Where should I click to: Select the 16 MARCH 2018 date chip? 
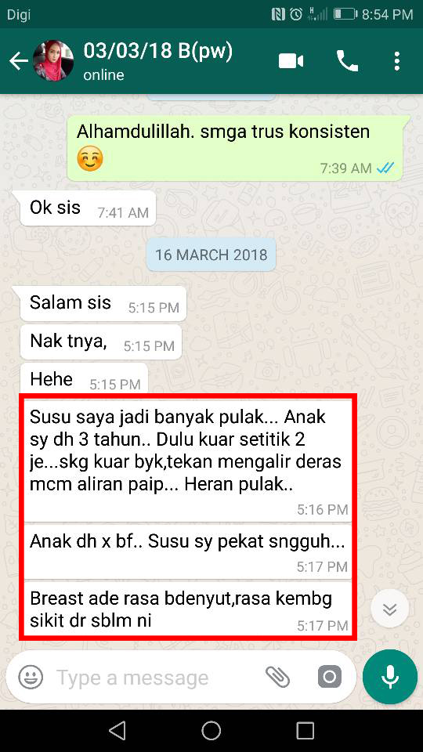pos(211,254)
